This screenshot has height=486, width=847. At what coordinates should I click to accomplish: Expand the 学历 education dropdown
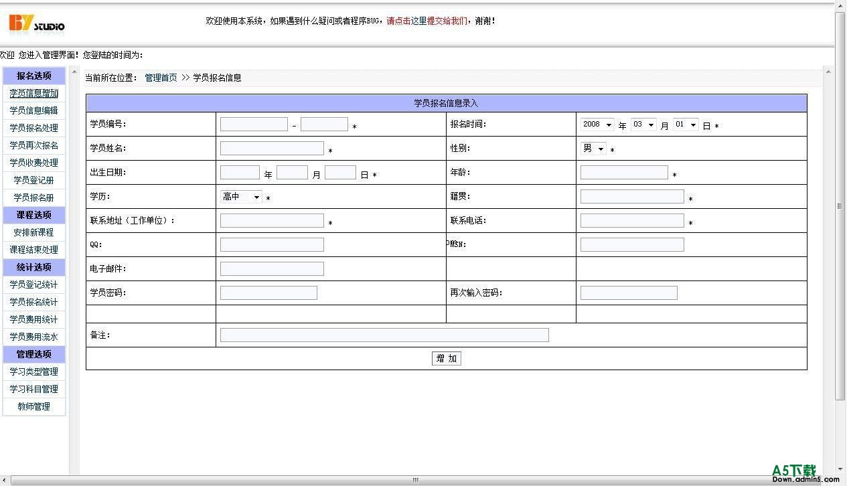[x=241, y=197]
